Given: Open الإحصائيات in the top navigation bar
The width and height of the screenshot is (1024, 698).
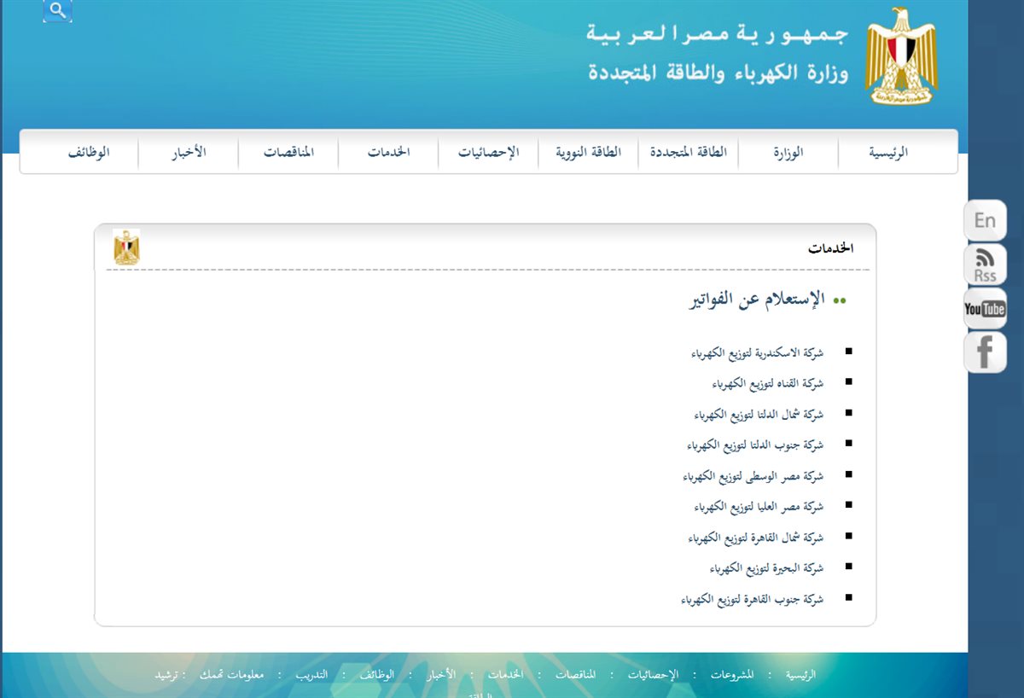Looking at the screenshot, I should 488,153.
